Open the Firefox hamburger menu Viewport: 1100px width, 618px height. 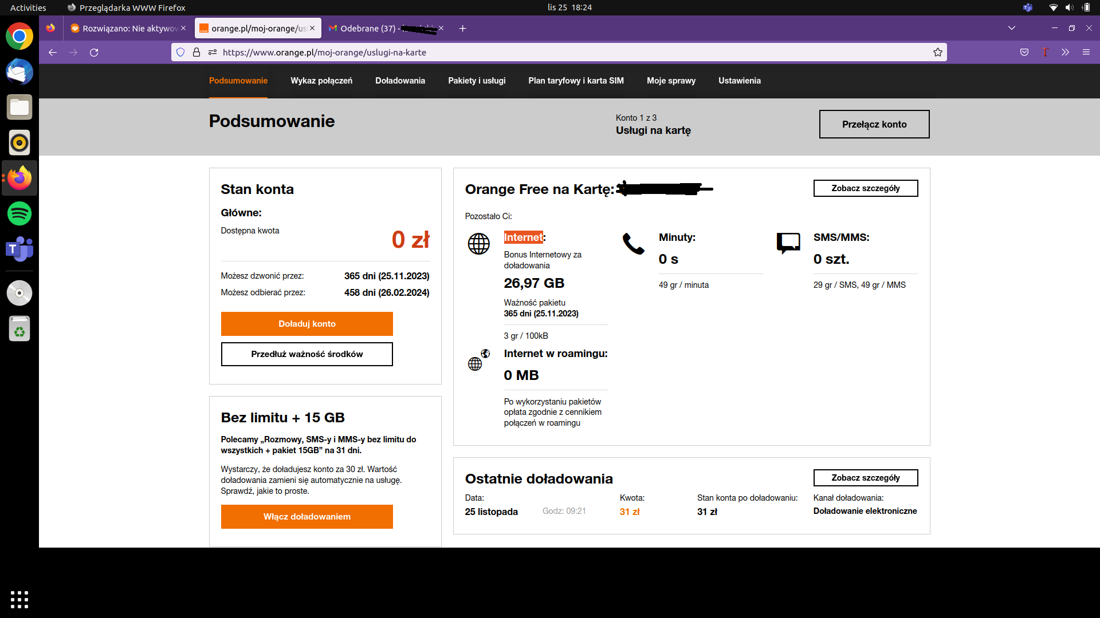tap(1086, 52)
